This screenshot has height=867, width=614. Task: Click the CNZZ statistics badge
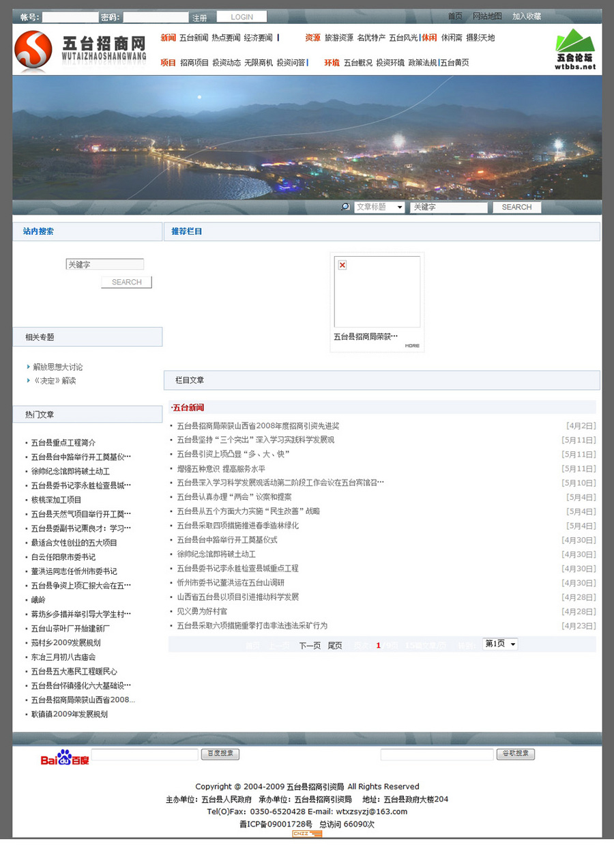307,834
